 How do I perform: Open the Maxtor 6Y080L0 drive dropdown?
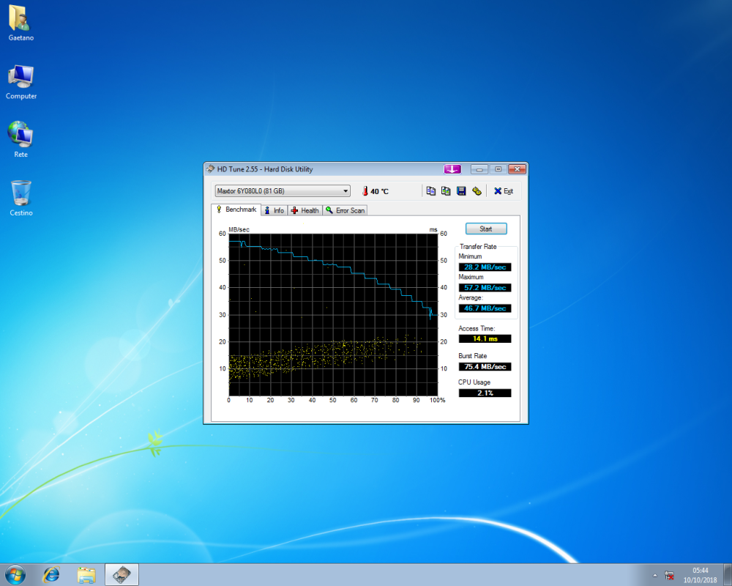click(345, 190)
